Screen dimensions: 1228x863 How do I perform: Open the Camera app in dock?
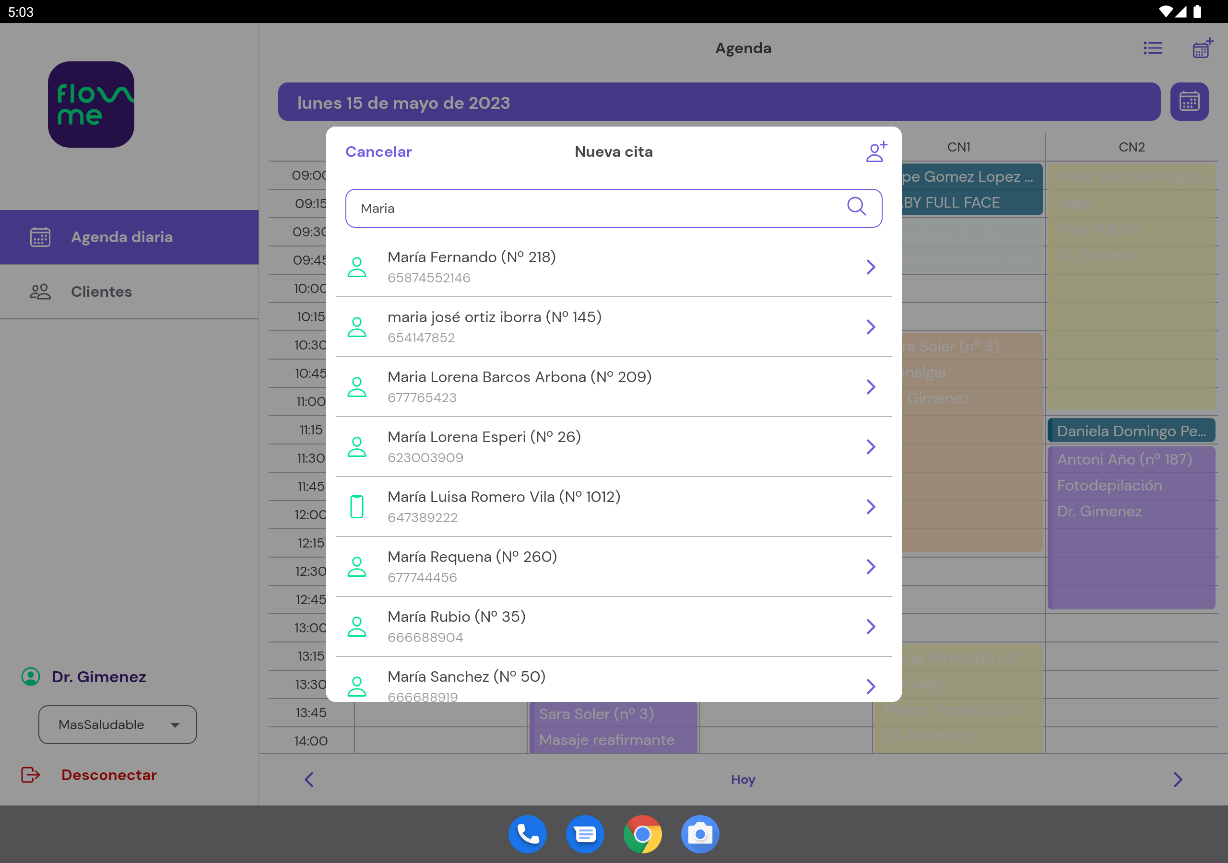(700, 834)
